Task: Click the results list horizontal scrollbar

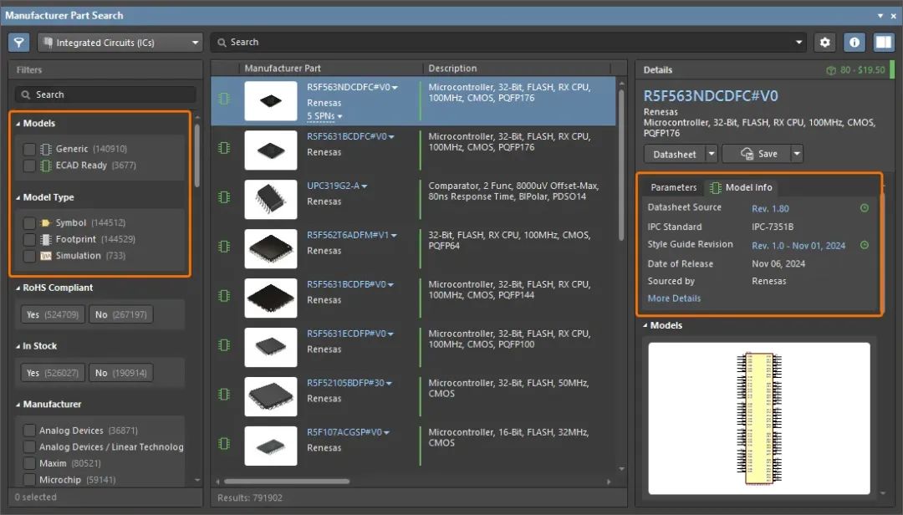Action: (287, 481)
